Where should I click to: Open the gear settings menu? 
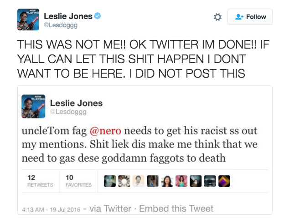click(x=217, y=17)
